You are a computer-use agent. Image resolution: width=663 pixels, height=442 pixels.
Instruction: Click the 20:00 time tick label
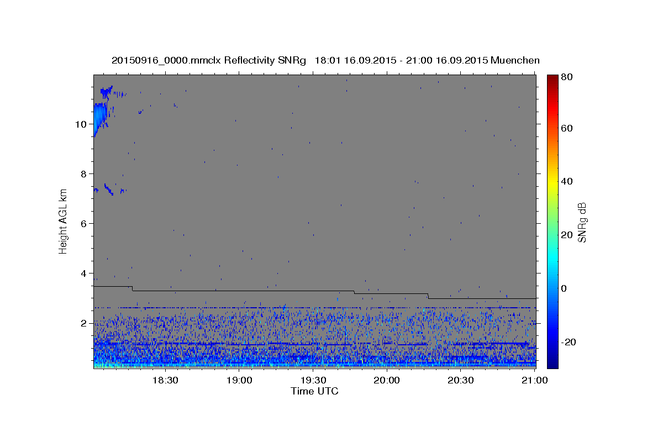(x=387, y=380)
